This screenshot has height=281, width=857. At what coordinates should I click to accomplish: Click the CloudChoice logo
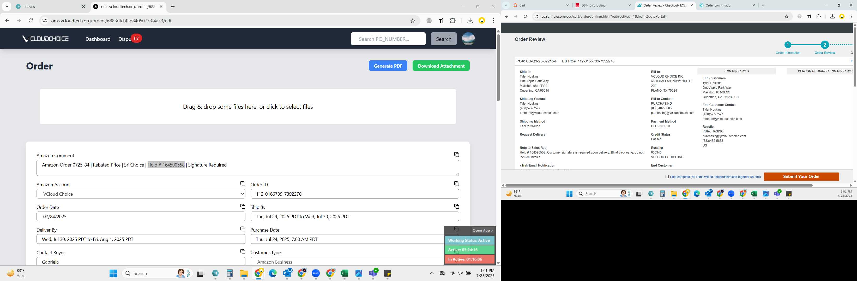(46, 39)
